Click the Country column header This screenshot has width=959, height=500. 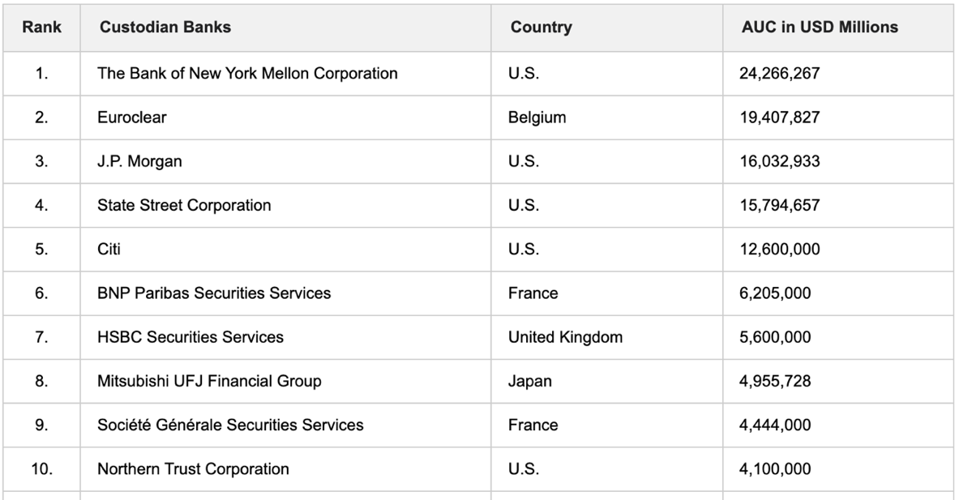[606, 28]
